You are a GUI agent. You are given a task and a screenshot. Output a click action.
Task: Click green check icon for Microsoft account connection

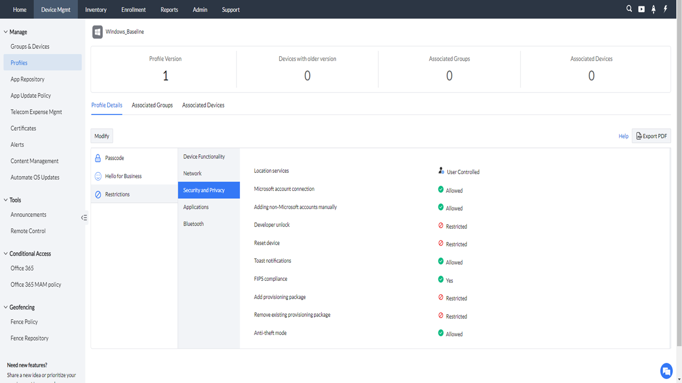(441, 189)
